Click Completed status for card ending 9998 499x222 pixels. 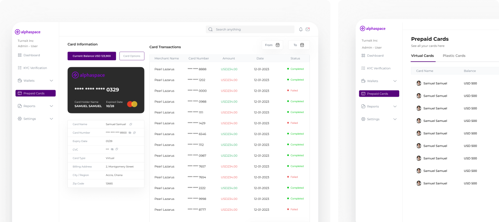[x=295, y=198]
